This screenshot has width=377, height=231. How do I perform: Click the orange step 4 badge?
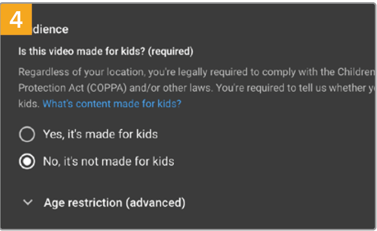17,18
